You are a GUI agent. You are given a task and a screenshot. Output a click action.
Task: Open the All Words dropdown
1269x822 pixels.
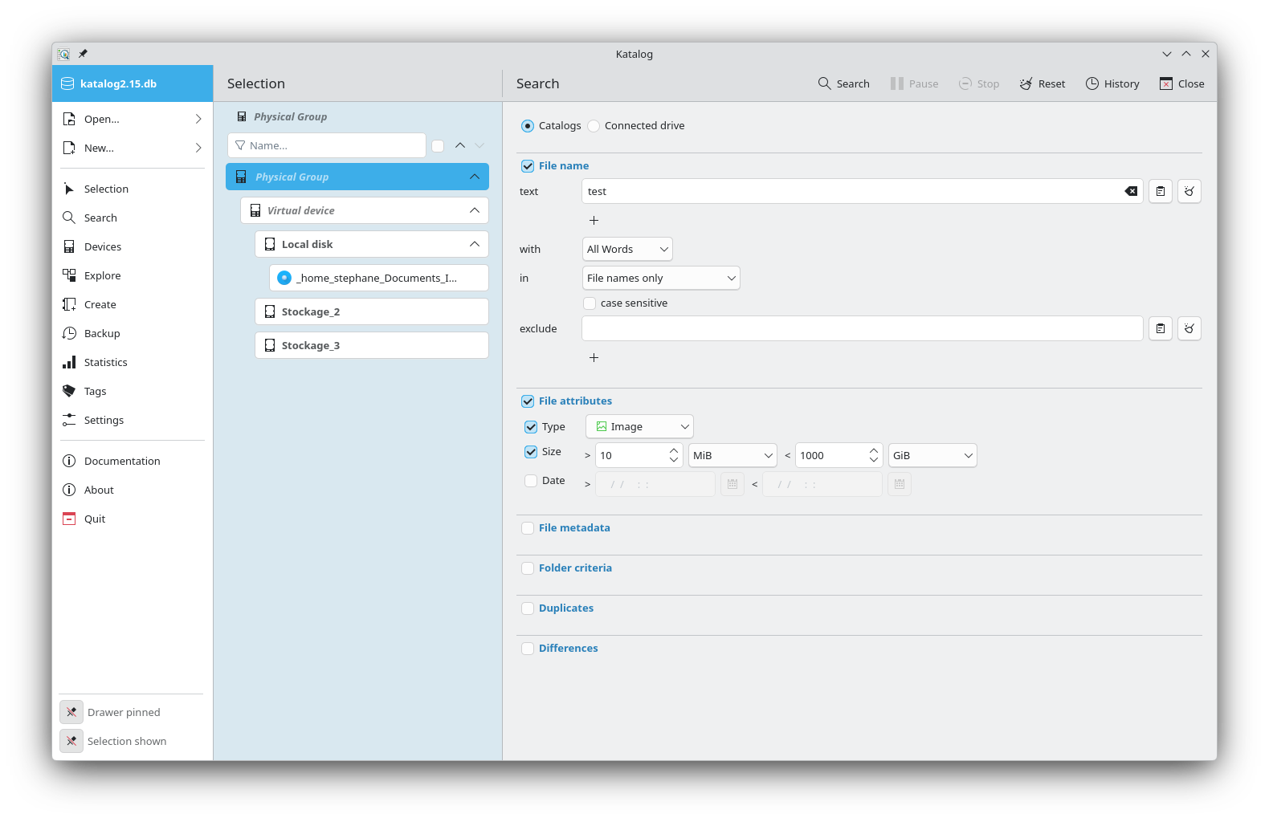tap(627, 249)
